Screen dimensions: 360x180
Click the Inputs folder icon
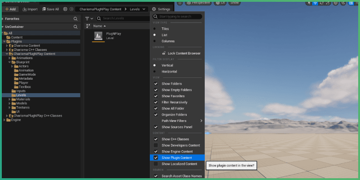coord(13,91)
